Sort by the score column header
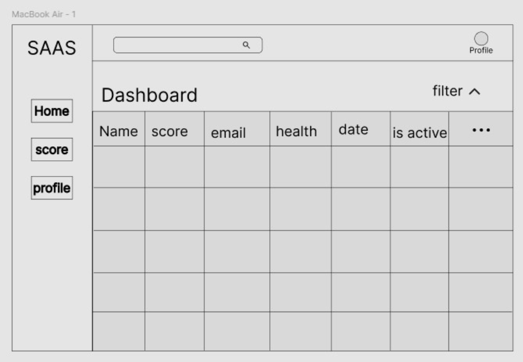This screenshot has width=523, height=362. pos(170,132)
